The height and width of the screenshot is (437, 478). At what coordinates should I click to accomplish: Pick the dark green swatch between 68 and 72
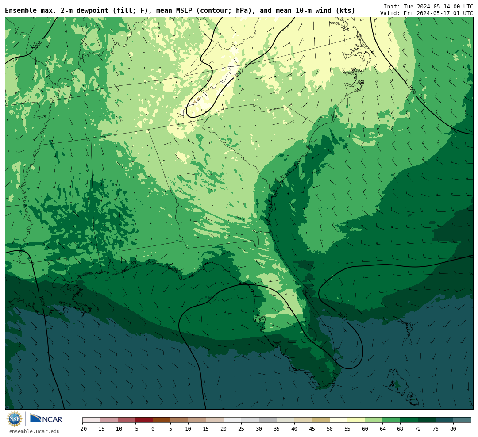coord(409,420)
